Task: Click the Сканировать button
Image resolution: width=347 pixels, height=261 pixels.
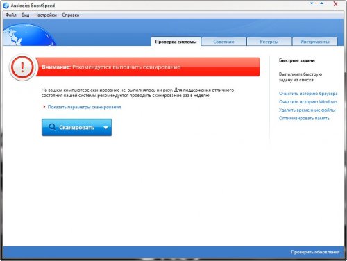Action: tap(76, 127)
